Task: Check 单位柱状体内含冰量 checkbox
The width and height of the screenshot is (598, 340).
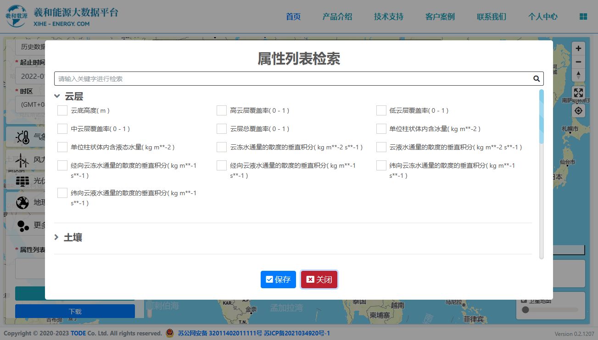Action: pos(381,129)
